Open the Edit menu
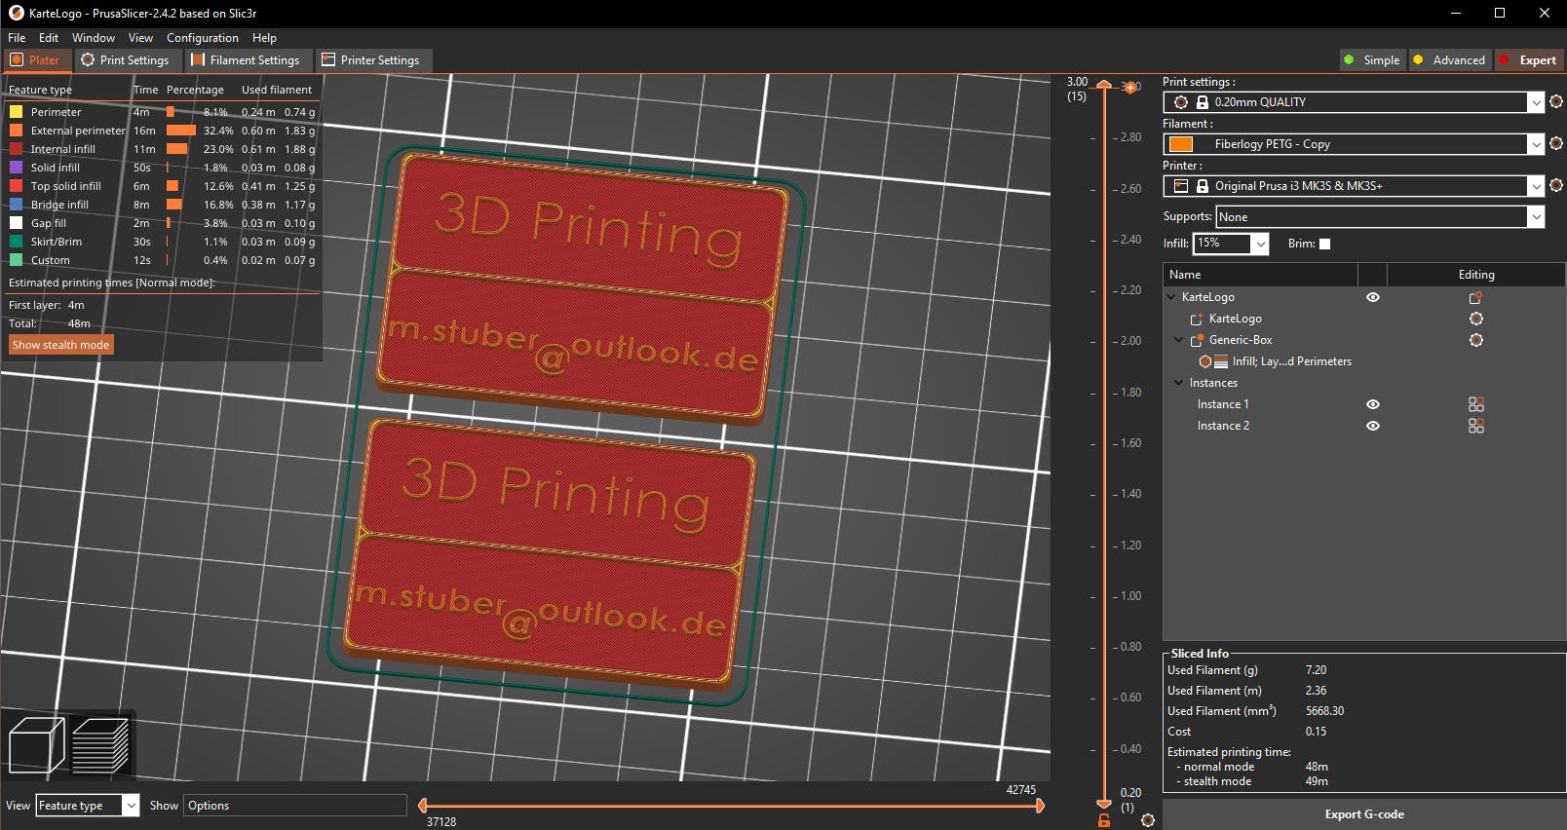Screen dimensions: 1567x830 tap(49, 38)
